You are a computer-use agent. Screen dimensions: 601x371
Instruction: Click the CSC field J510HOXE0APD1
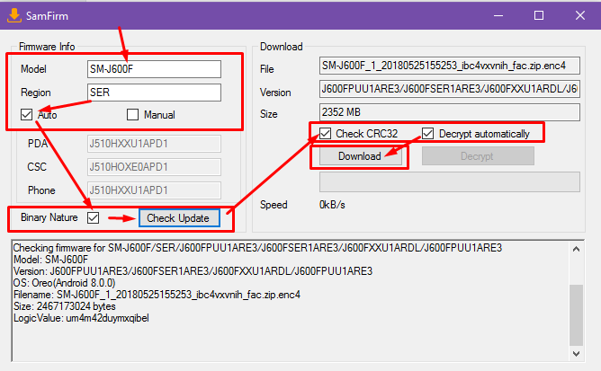point(154,167)
